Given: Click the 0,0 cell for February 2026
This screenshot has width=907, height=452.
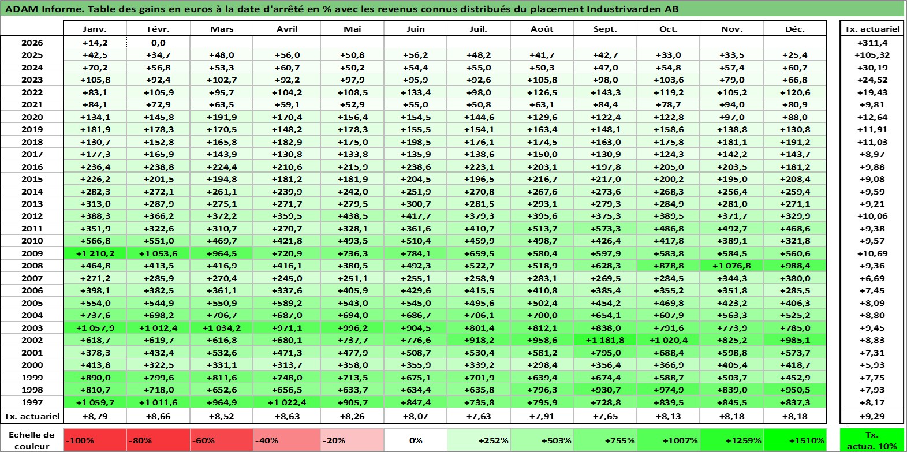Looking at the screenshot, I should point(158,43).
